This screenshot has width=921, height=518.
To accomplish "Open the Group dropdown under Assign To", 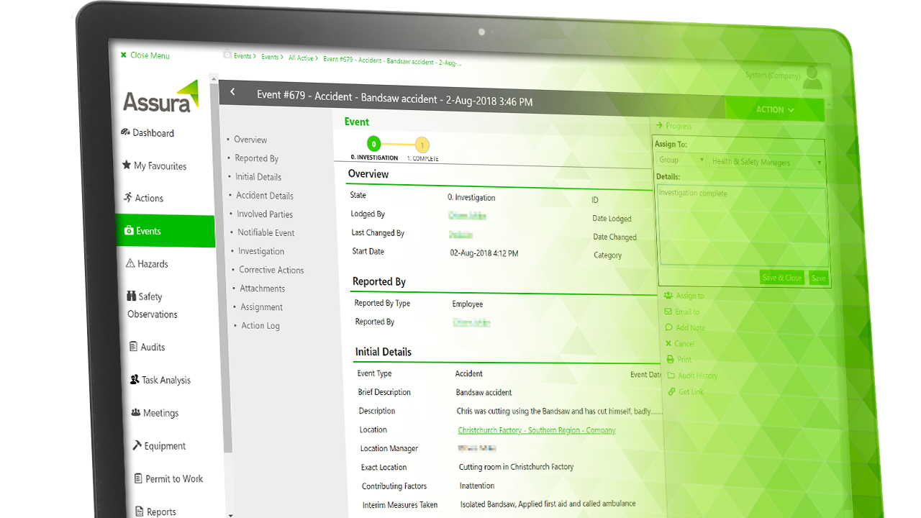I will 681,160.
